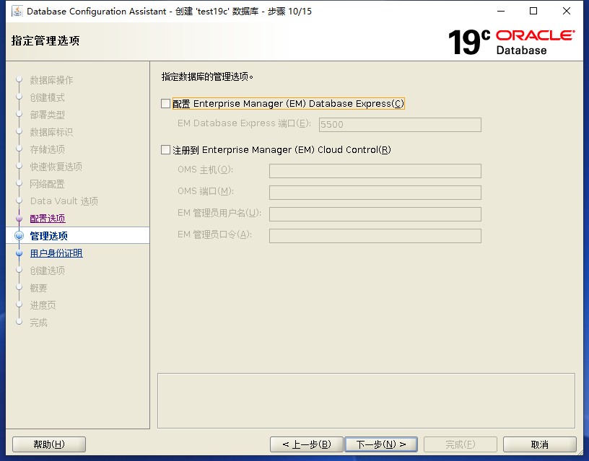This screenshot has width=589, height=461.
Task: Click the 管理选项 step bullet icon
Action: tap(19, 236)
